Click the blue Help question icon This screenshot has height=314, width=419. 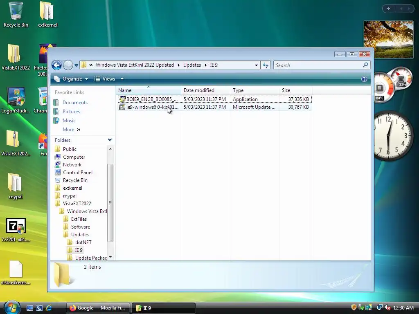click(x=364, y=79)
